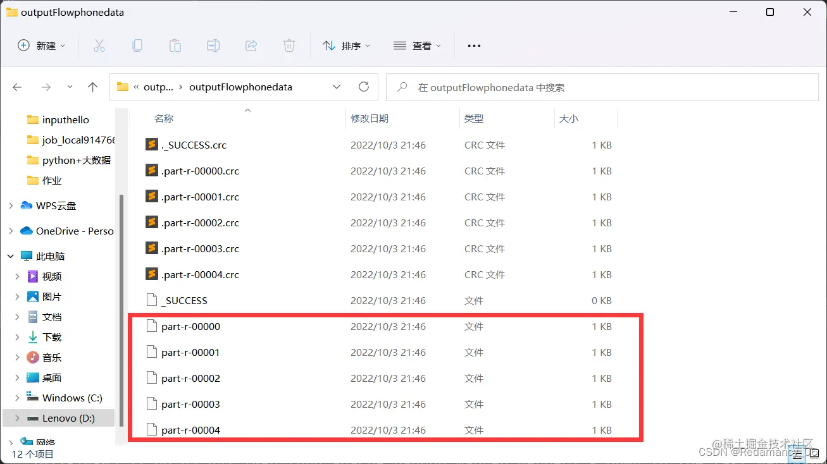Viewport: 827px width, 464px height.
Task: Click the Cut scissors icon in toolbar
Action: click(99, 46)
